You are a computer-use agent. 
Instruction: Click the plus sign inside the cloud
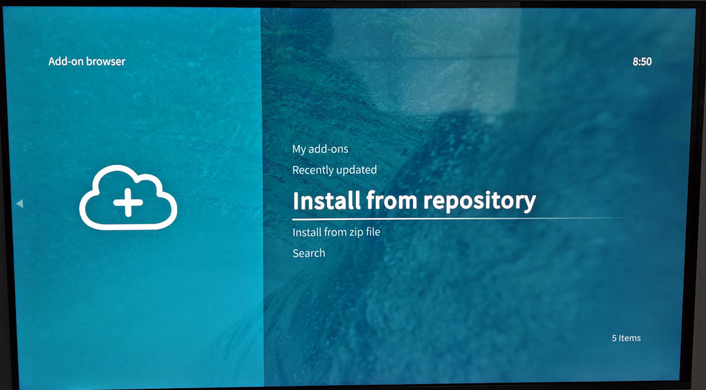point(128,203)
